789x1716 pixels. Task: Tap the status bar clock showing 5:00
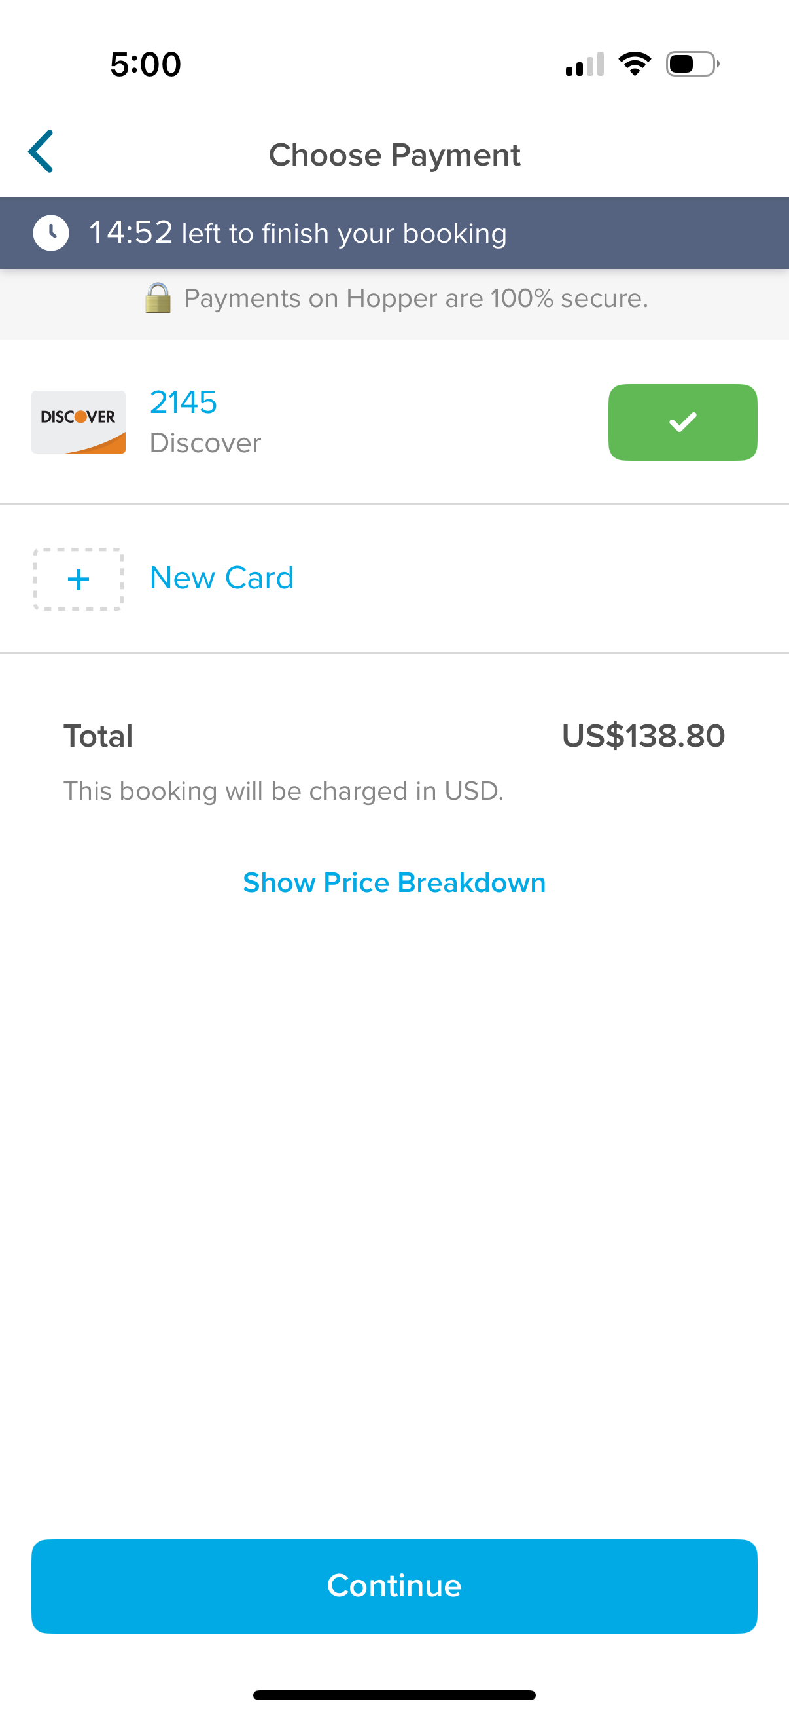click(x=145, y=65)
